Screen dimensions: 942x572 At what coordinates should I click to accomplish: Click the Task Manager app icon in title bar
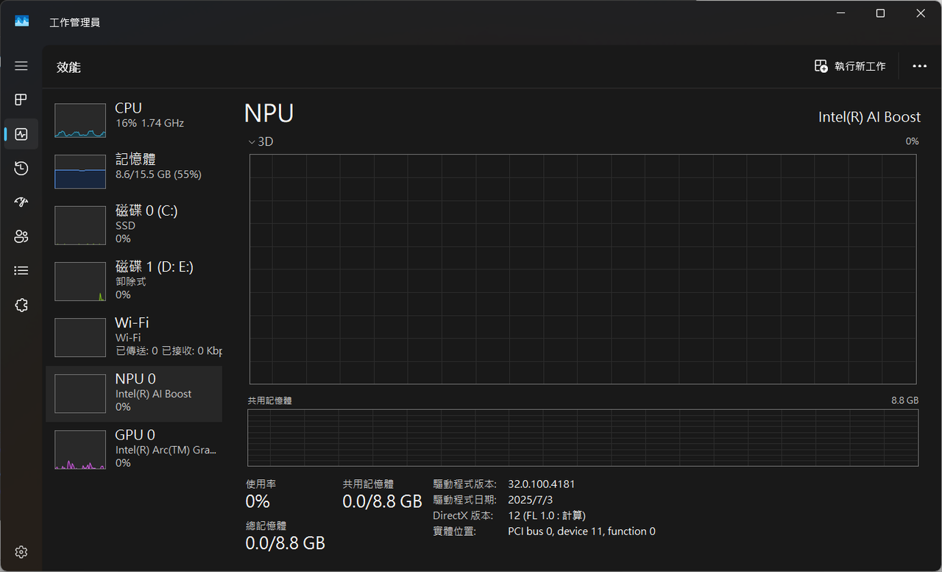tap(22, 21)
